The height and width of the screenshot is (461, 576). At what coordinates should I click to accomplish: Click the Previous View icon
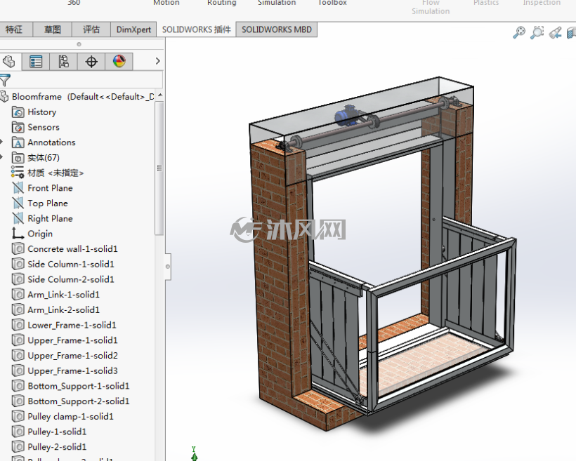(555, 32)
